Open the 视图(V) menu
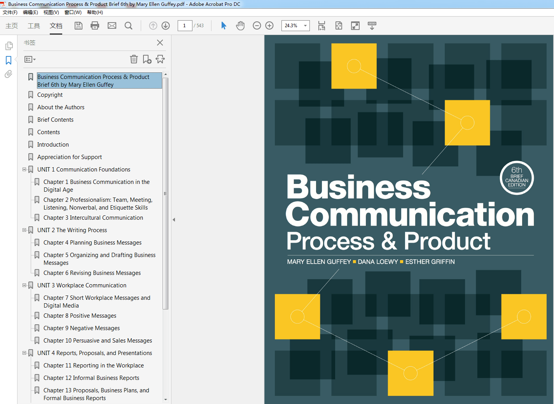Viewport: 554px width, 404px height. [51, 12]
